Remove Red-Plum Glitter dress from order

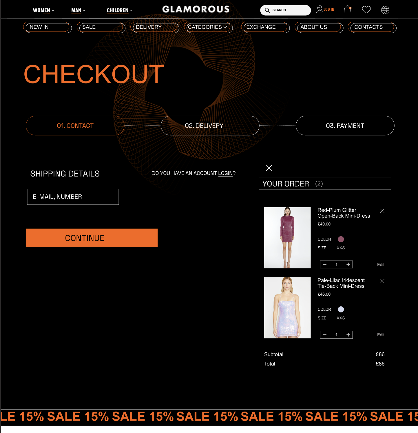tap(382, 211)
